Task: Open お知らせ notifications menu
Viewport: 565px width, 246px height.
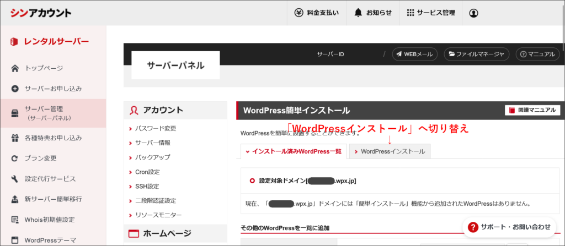Action: click(373, 13)
